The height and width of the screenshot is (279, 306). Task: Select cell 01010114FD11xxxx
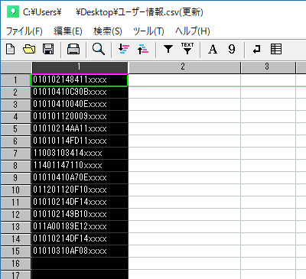pyautogui.click(x=80, y=141)
